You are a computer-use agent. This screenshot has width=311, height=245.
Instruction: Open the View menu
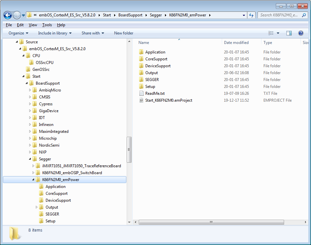(x=33, y=25)
